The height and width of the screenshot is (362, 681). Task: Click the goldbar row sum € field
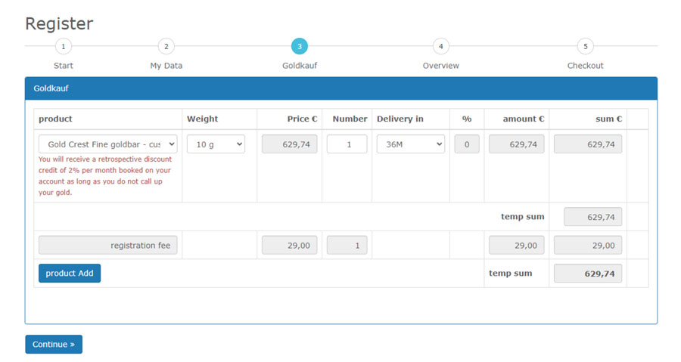tap(587, 144)
